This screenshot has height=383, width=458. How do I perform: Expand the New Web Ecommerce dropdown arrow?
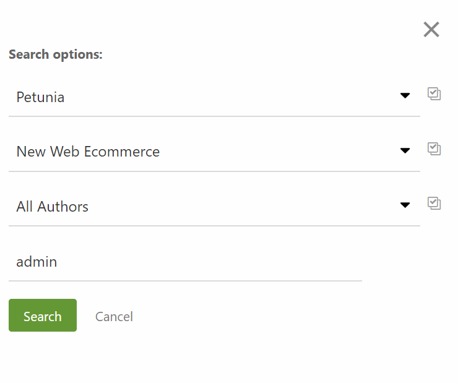pyautogui.click(x=405, y=150)
